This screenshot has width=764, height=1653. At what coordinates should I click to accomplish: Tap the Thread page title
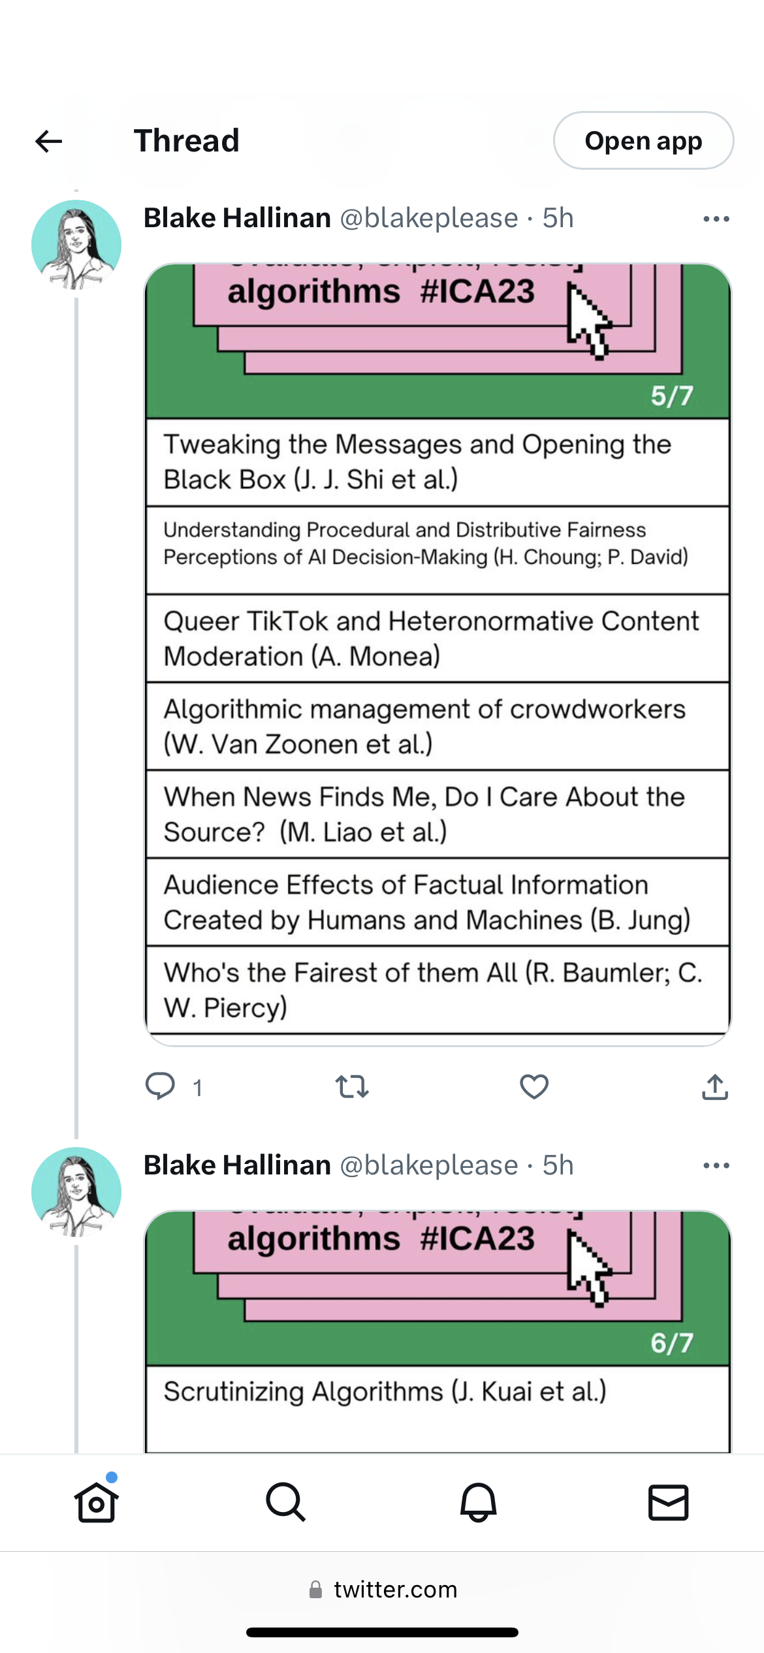click(187, 141)
